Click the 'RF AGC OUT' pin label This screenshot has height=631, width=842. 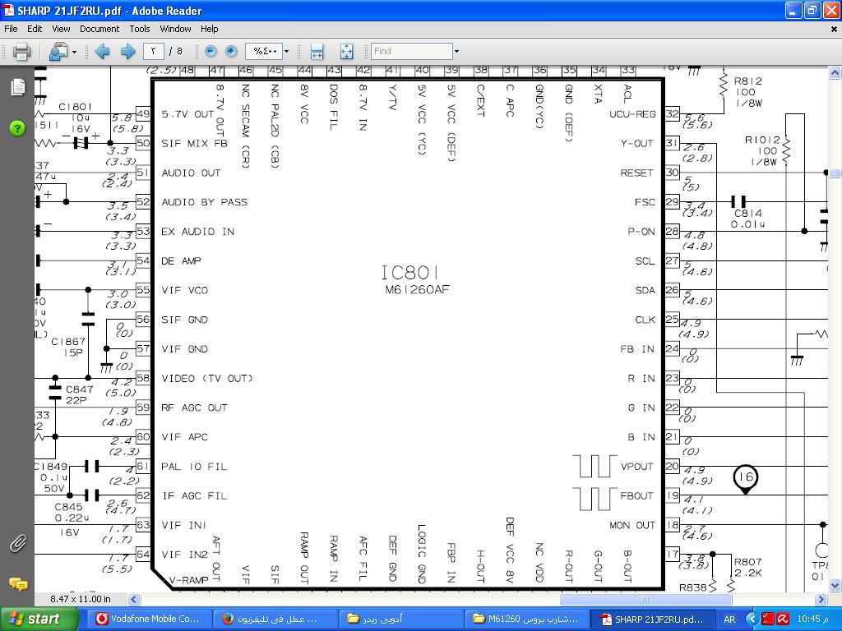[x=194, y=408]
